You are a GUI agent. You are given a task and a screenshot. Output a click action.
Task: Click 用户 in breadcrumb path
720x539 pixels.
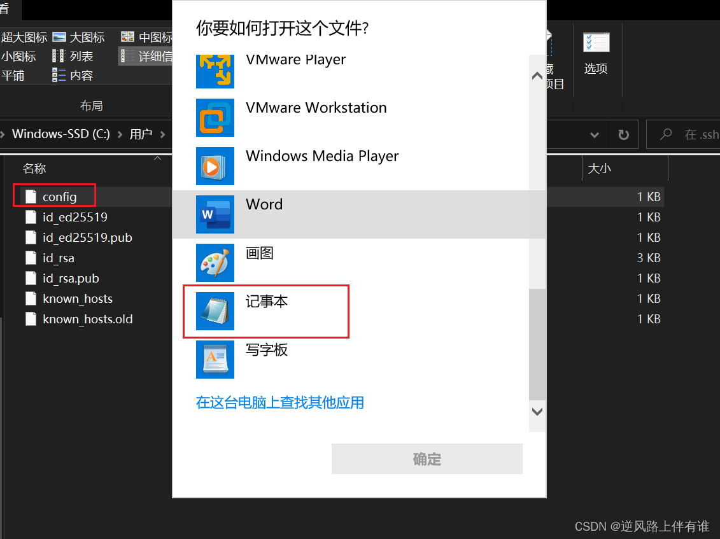[x=141, y=134]
